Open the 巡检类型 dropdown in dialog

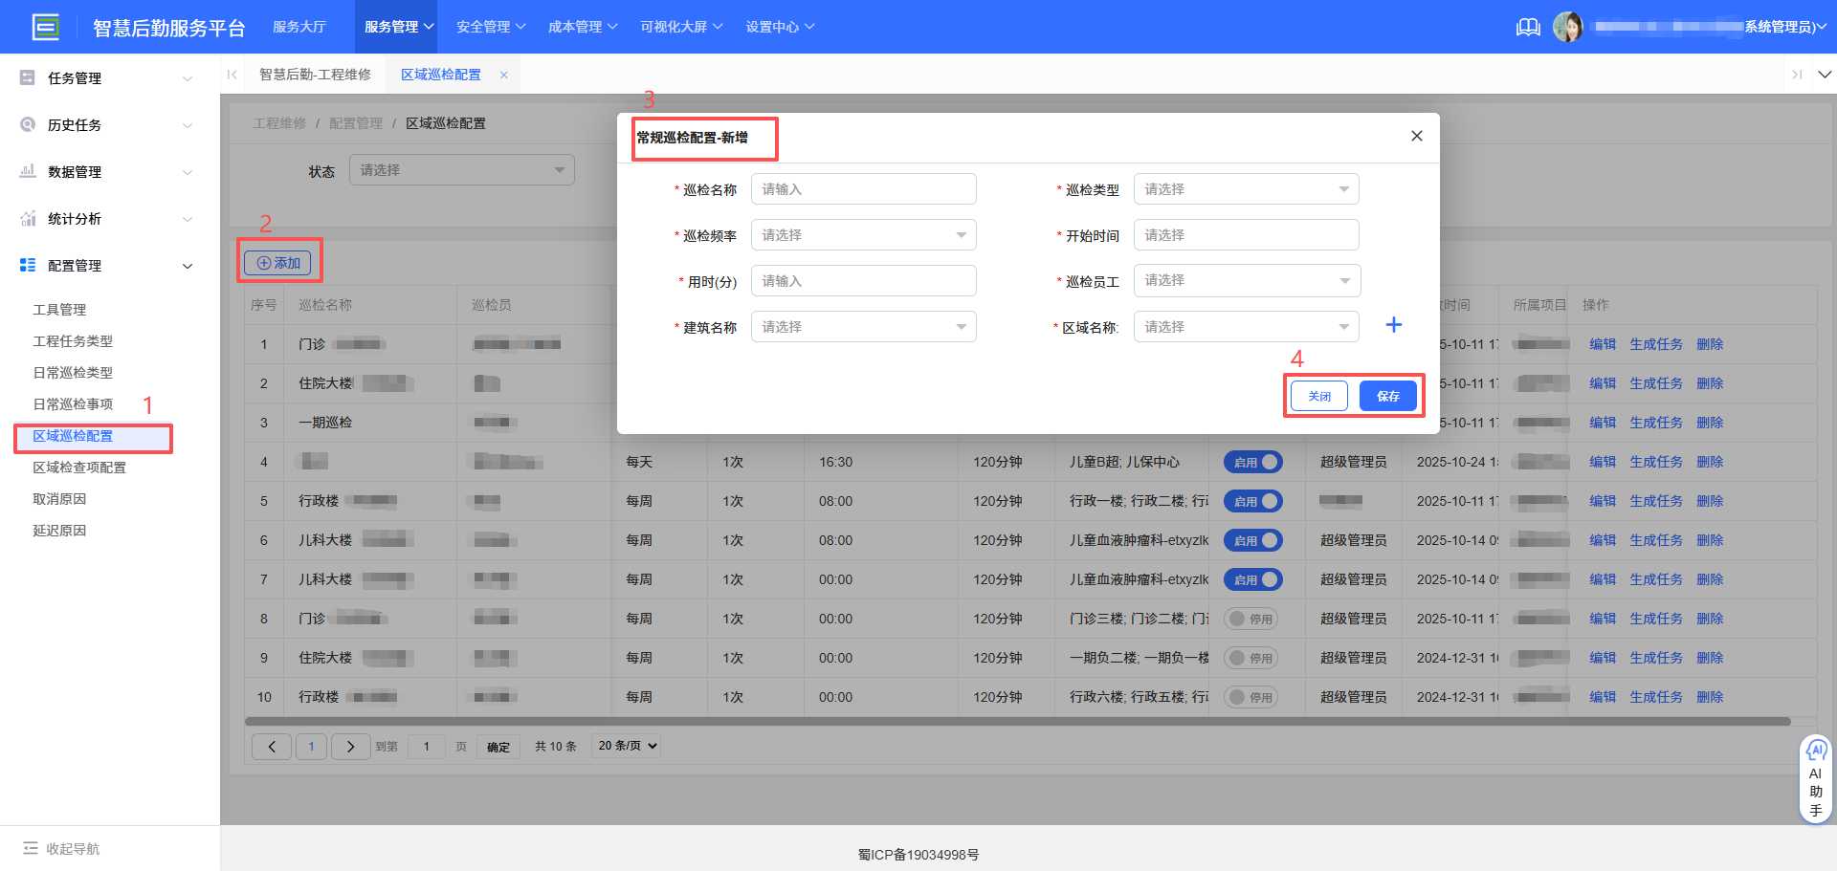(1246, 188)
